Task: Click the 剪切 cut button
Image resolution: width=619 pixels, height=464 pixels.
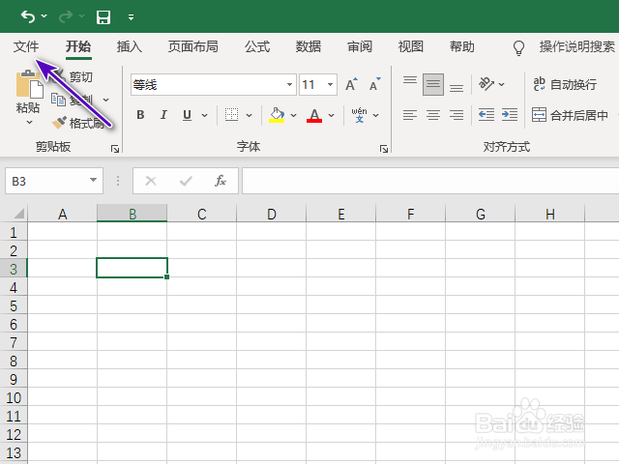Action: 81,76
